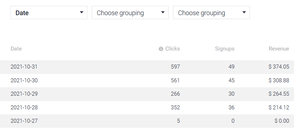This screenshot has height=131, width=294.
Task: Open the Date grouping dropdown
Action: click(x=49, y=13)
